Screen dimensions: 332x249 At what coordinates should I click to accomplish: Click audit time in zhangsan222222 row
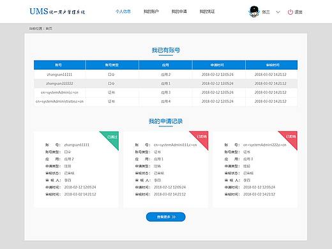[271, 84]
